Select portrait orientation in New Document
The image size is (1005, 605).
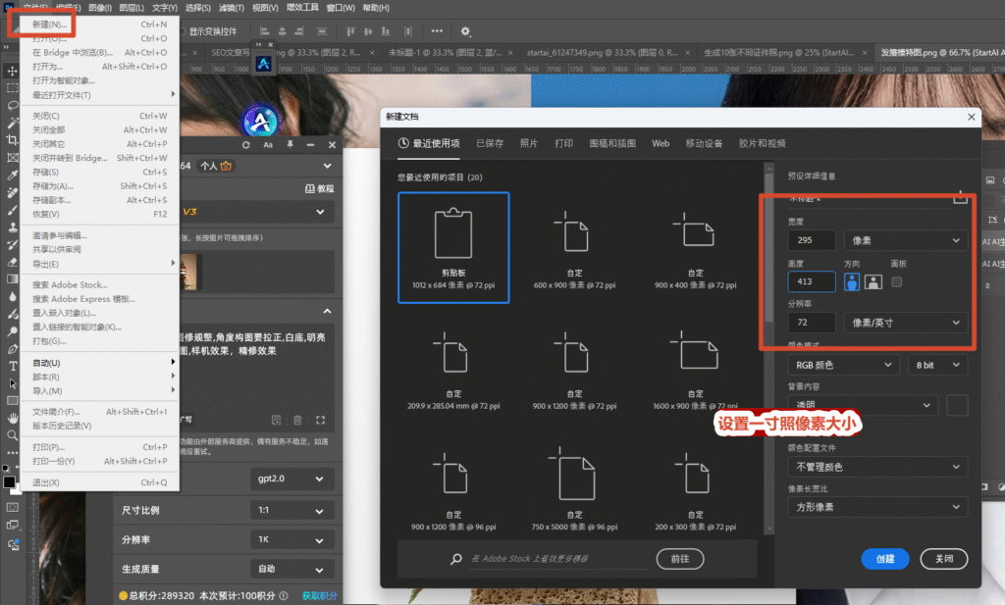click(x=851, y=281)
